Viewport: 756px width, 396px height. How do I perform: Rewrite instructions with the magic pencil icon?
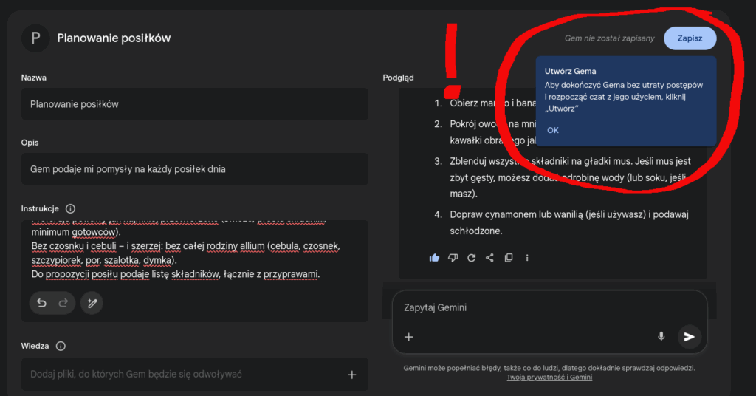(x=92, y=303)
